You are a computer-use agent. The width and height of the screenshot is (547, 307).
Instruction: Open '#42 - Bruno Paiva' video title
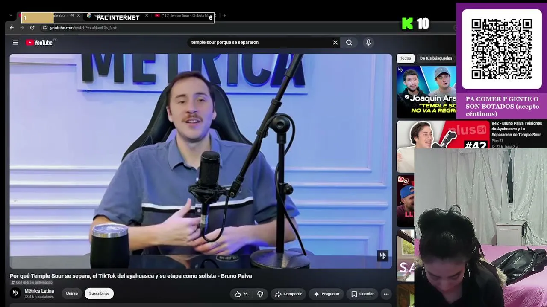tap(516, 129)
